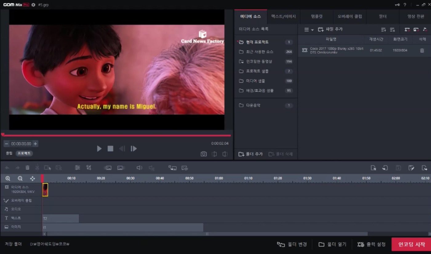Select the I1 image clip on timeline
The image size is (431, 254).
[123, 227]
